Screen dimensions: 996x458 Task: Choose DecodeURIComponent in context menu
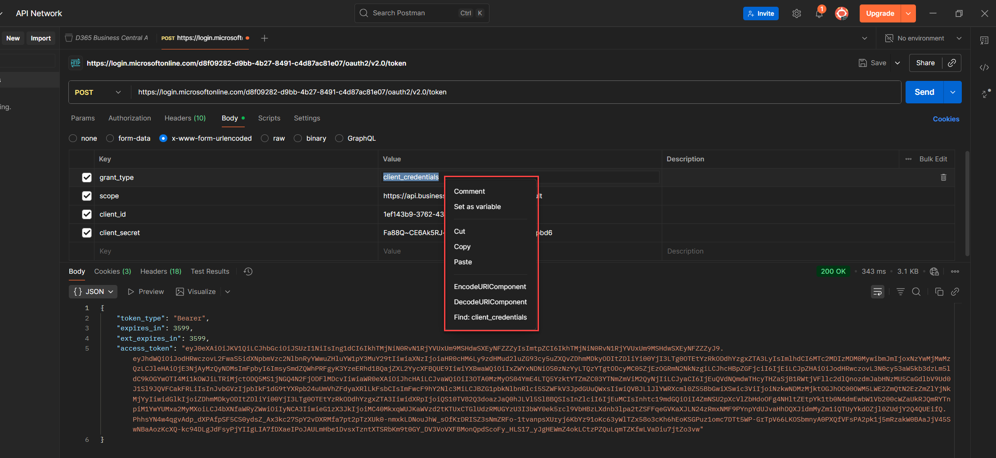point(491,302)
